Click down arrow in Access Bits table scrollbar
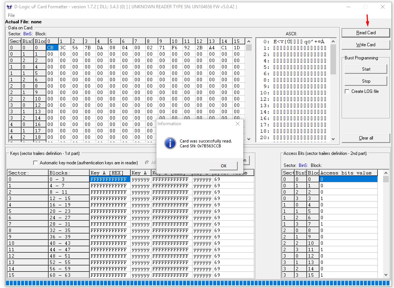This screenshot has height=288, width=394. click(x=386, y=275)
